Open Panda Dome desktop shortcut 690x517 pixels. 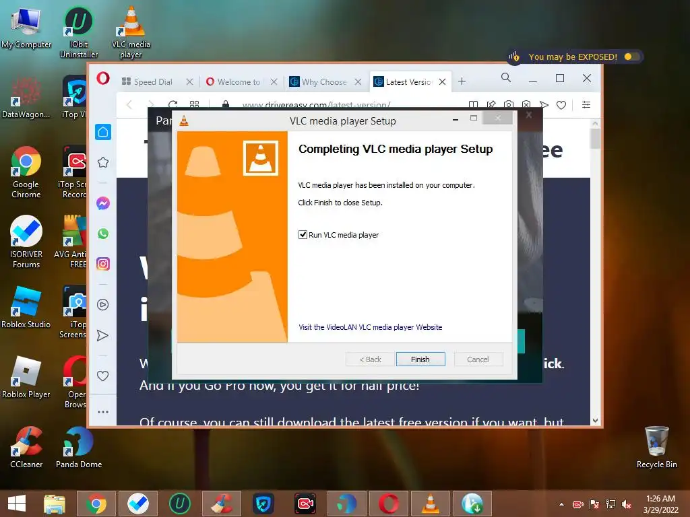pyautogui.click(x=79, y=447)
